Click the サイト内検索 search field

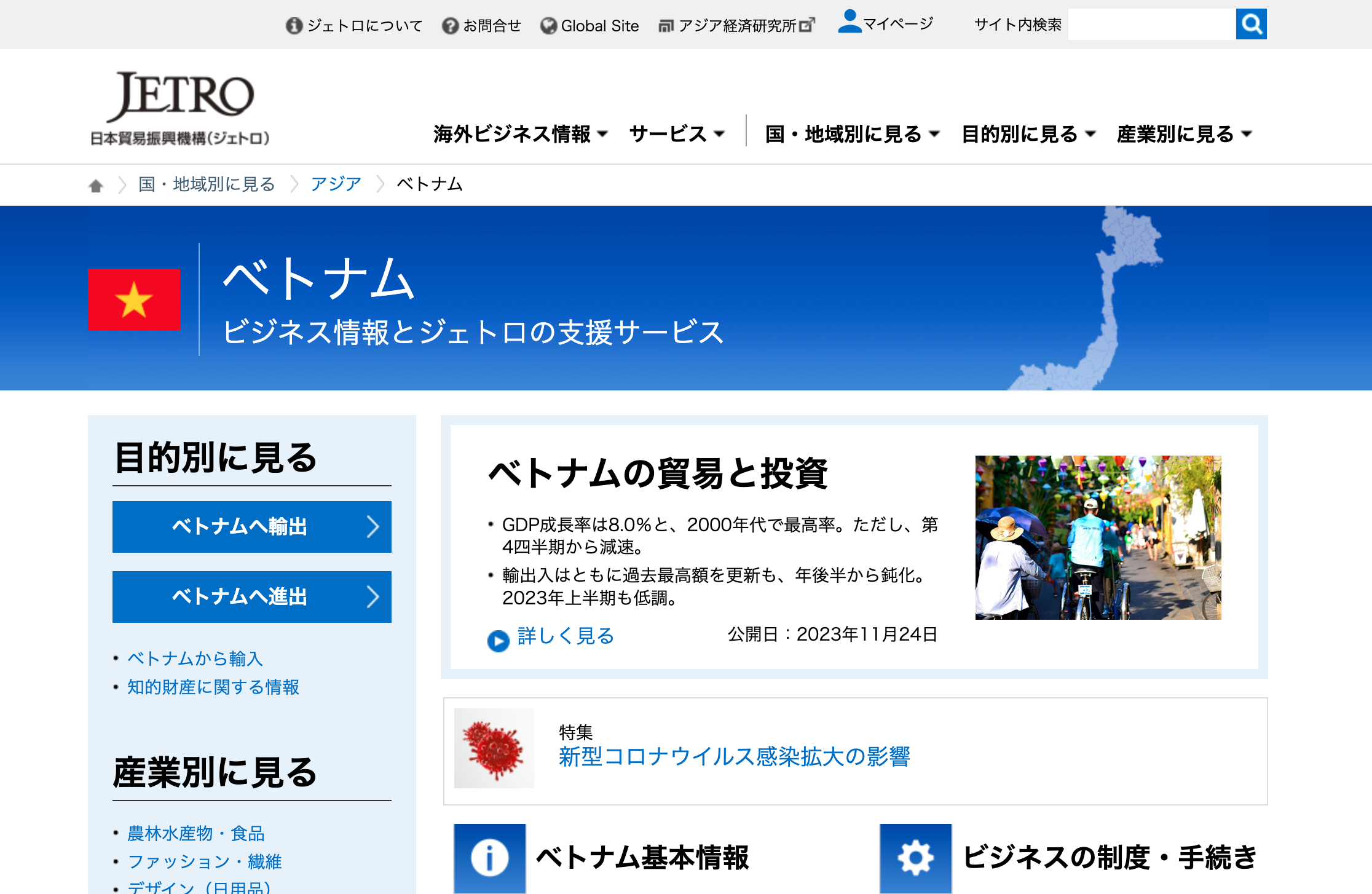coord(1151,25)
